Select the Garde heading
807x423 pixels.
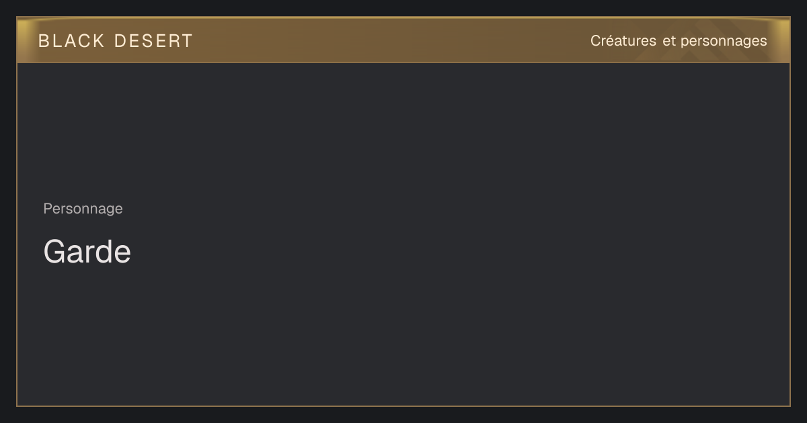pos(87,252)
